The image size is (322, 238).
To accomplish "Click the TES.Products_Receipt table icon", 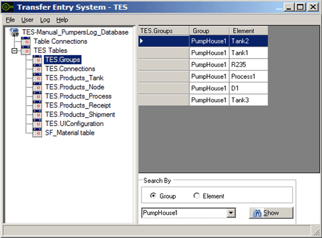I will 37,105.
